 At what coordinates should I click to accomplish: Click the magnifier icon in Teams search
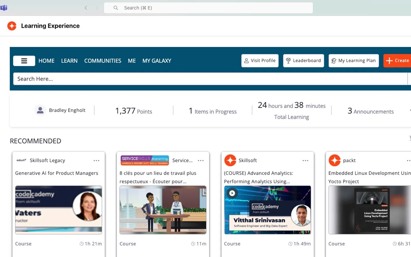116,8
